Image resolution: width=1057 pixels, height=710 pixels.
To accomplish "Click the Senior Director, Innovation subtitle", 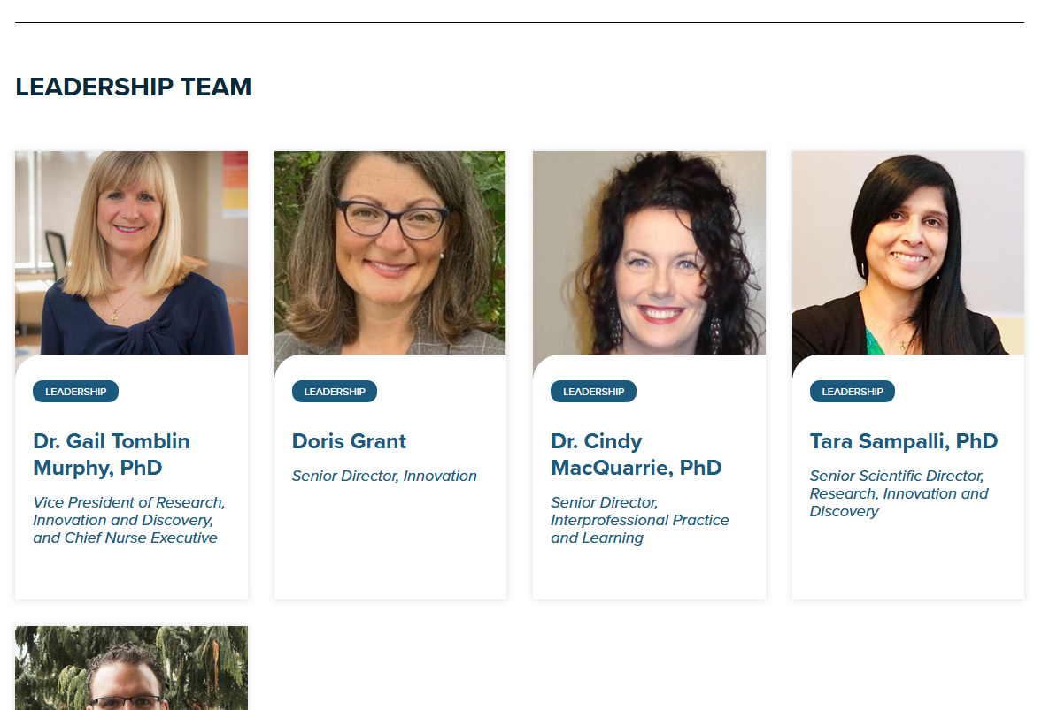I will pos(384,476).
